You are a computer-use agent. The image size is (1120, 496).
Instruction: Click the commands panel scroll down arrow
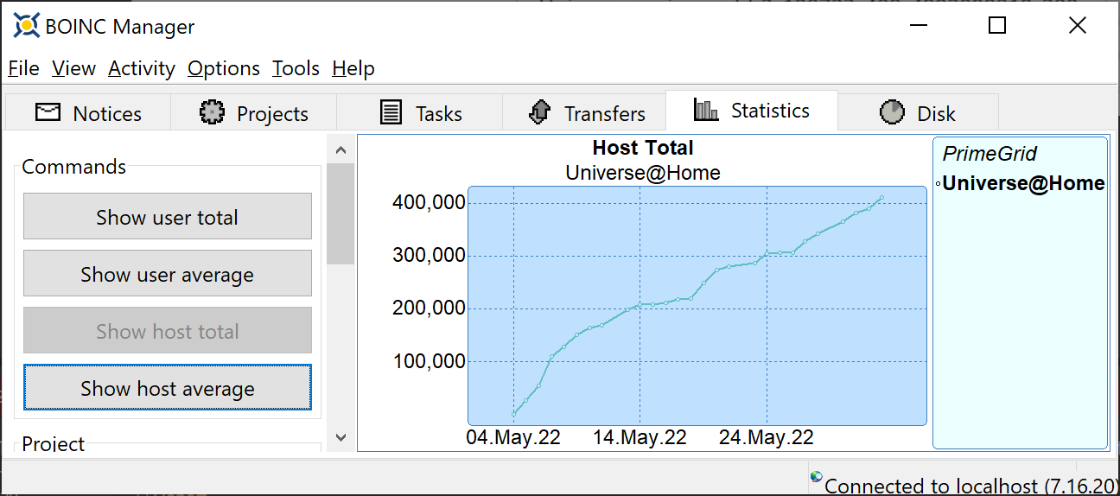tap(340, 438)
